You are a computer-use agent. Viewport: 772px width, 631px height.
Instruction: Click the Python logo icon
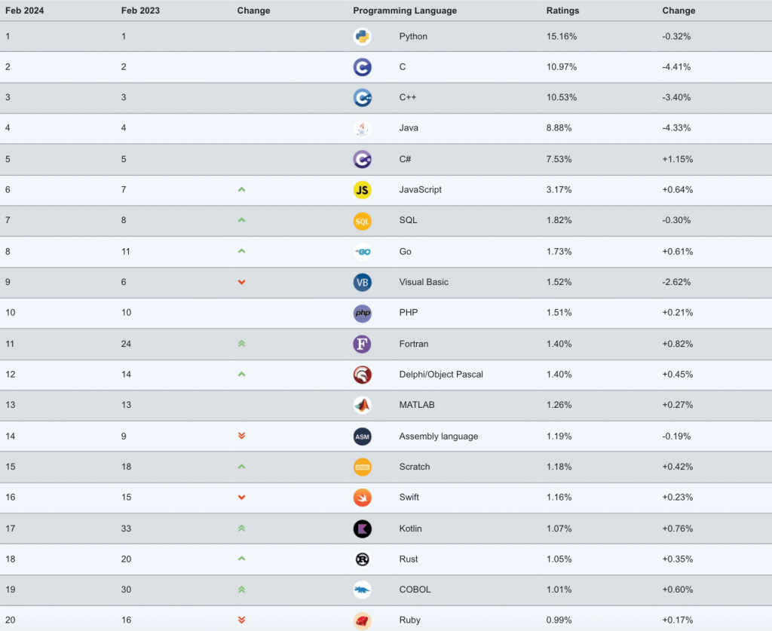coord(362,36)
